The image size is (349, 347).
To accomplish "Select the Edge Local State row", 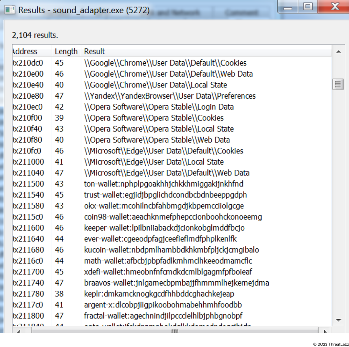I will (x=153, y=162).
